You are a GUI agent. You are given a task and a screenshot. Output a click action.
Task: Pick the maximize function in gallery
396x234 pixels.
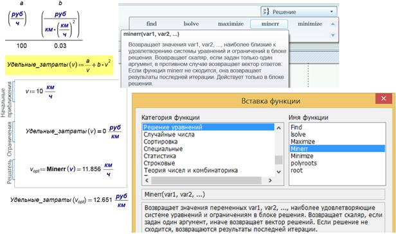click(x=231, y=24)
